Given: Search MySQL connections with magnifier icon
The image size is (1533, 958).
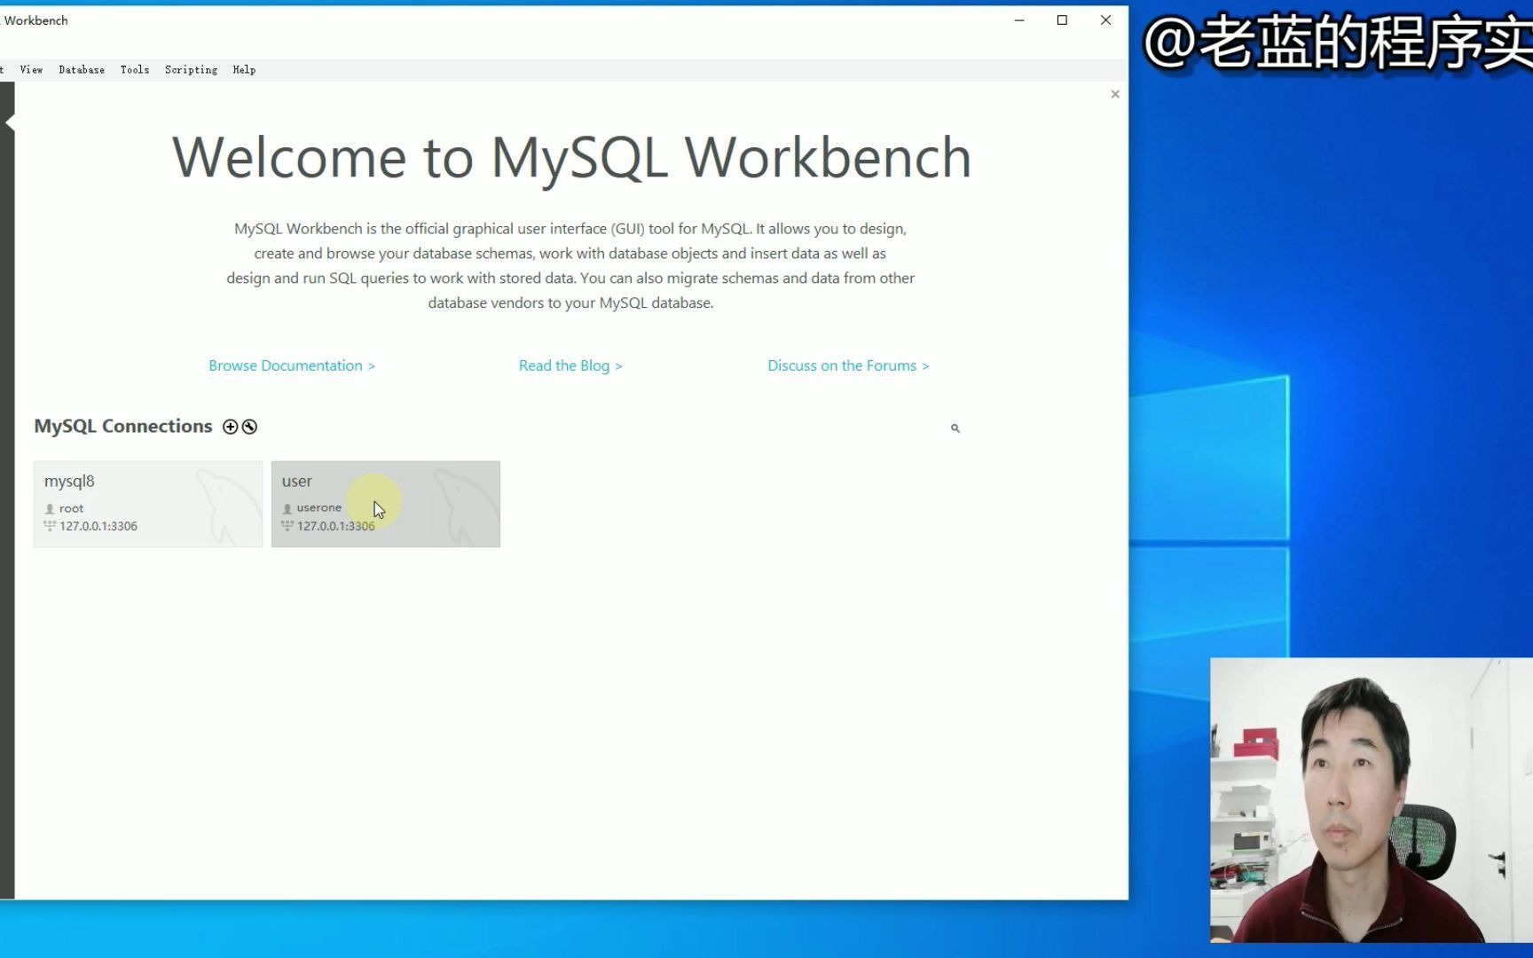Looking at the screenshot, I should tap(955, 428).
